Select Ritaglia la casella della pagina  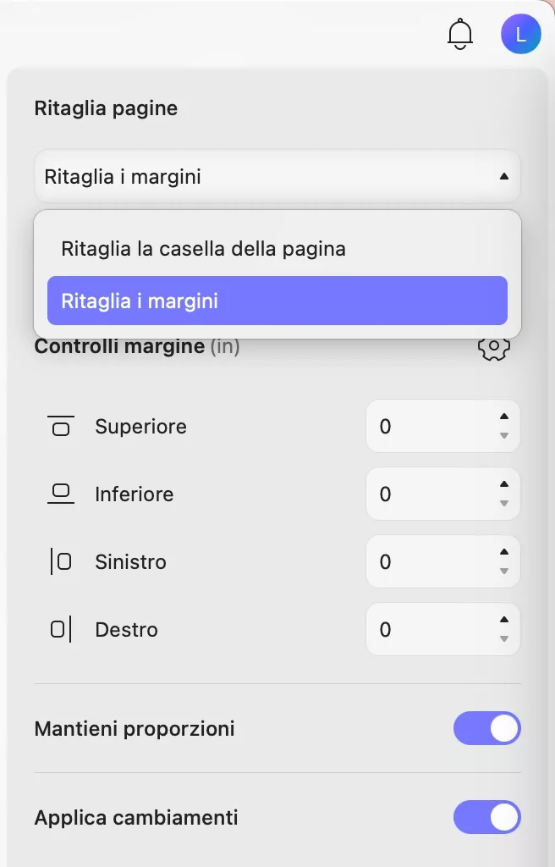(205, 248)
